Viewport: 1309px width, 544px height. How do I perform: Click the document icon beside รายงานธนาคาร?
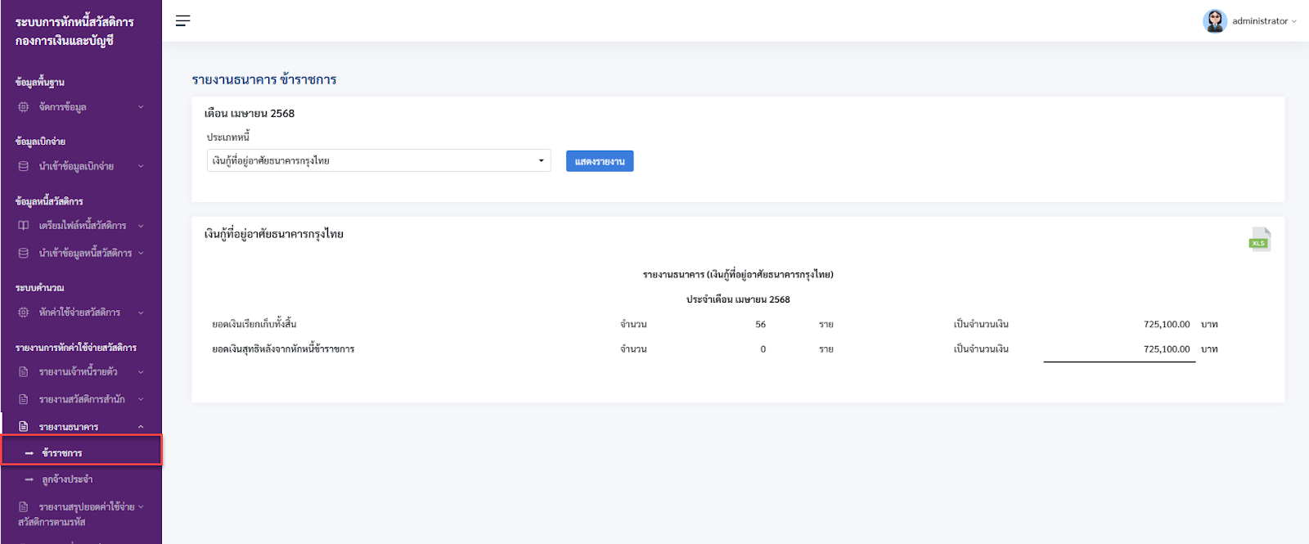pyautogui.click(x=24, y=427)
